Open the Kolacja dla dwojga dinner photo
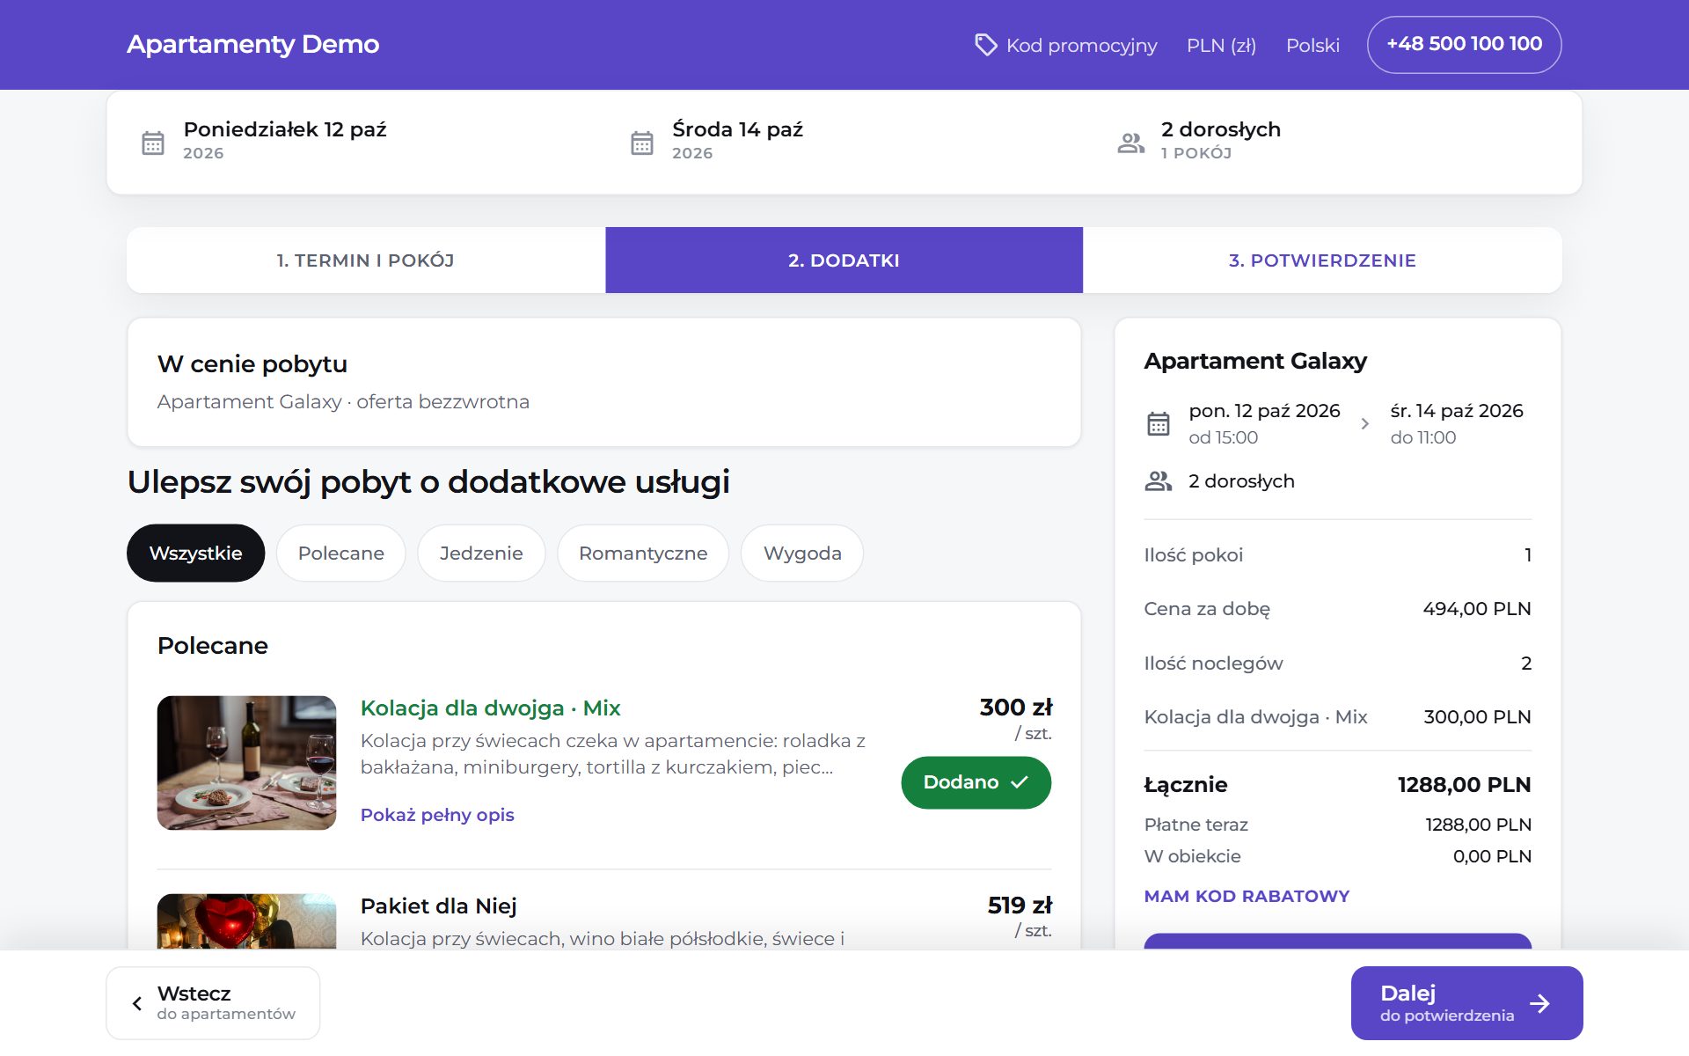 (246, 763)
